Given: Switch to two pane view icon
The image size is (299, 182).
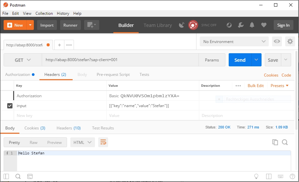Looking at the screenshot, I should click(269, 176).
